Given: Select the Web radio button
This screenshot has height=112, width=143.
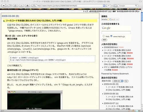Looking at the screenshot, I should tap(104, 36).
